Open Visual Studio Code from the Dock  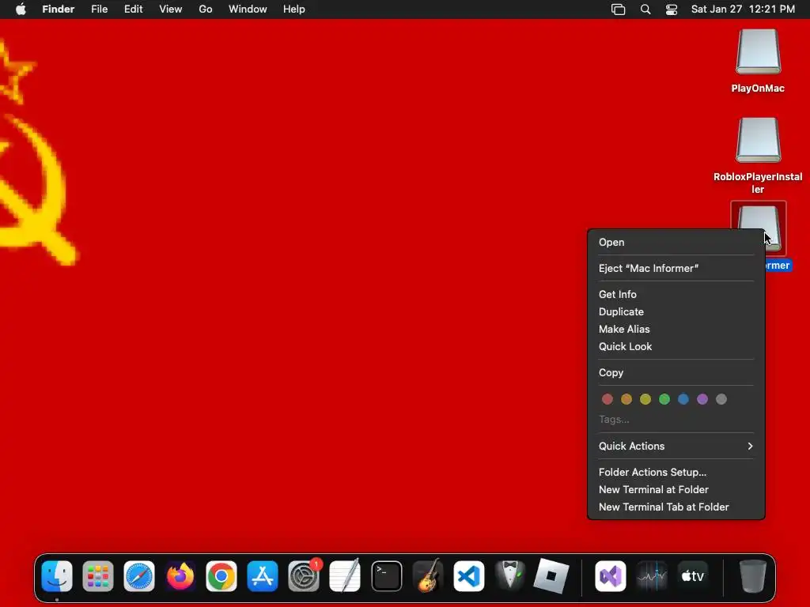(x=468, y=576)
